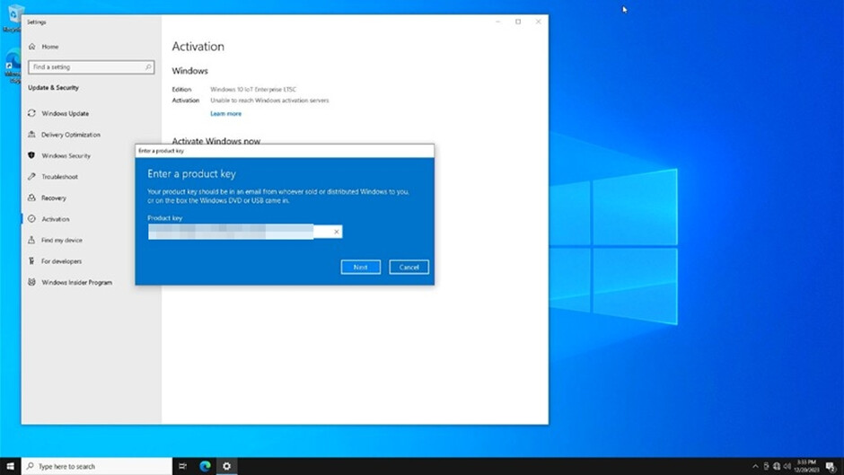Click the For developers icon
The width and height of the screenshot is (844, 475).
tap(31, 260)
